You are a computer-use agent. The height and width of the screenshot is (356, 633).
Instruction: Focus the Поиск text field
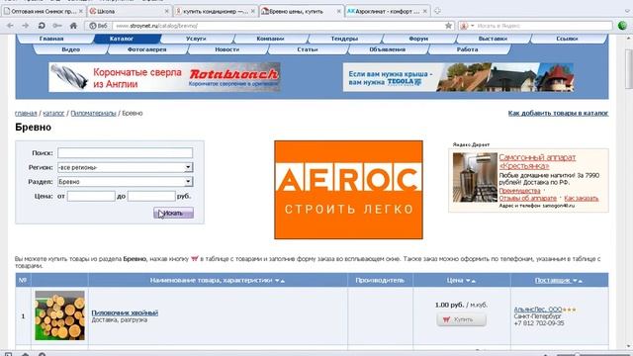[126, 152]
